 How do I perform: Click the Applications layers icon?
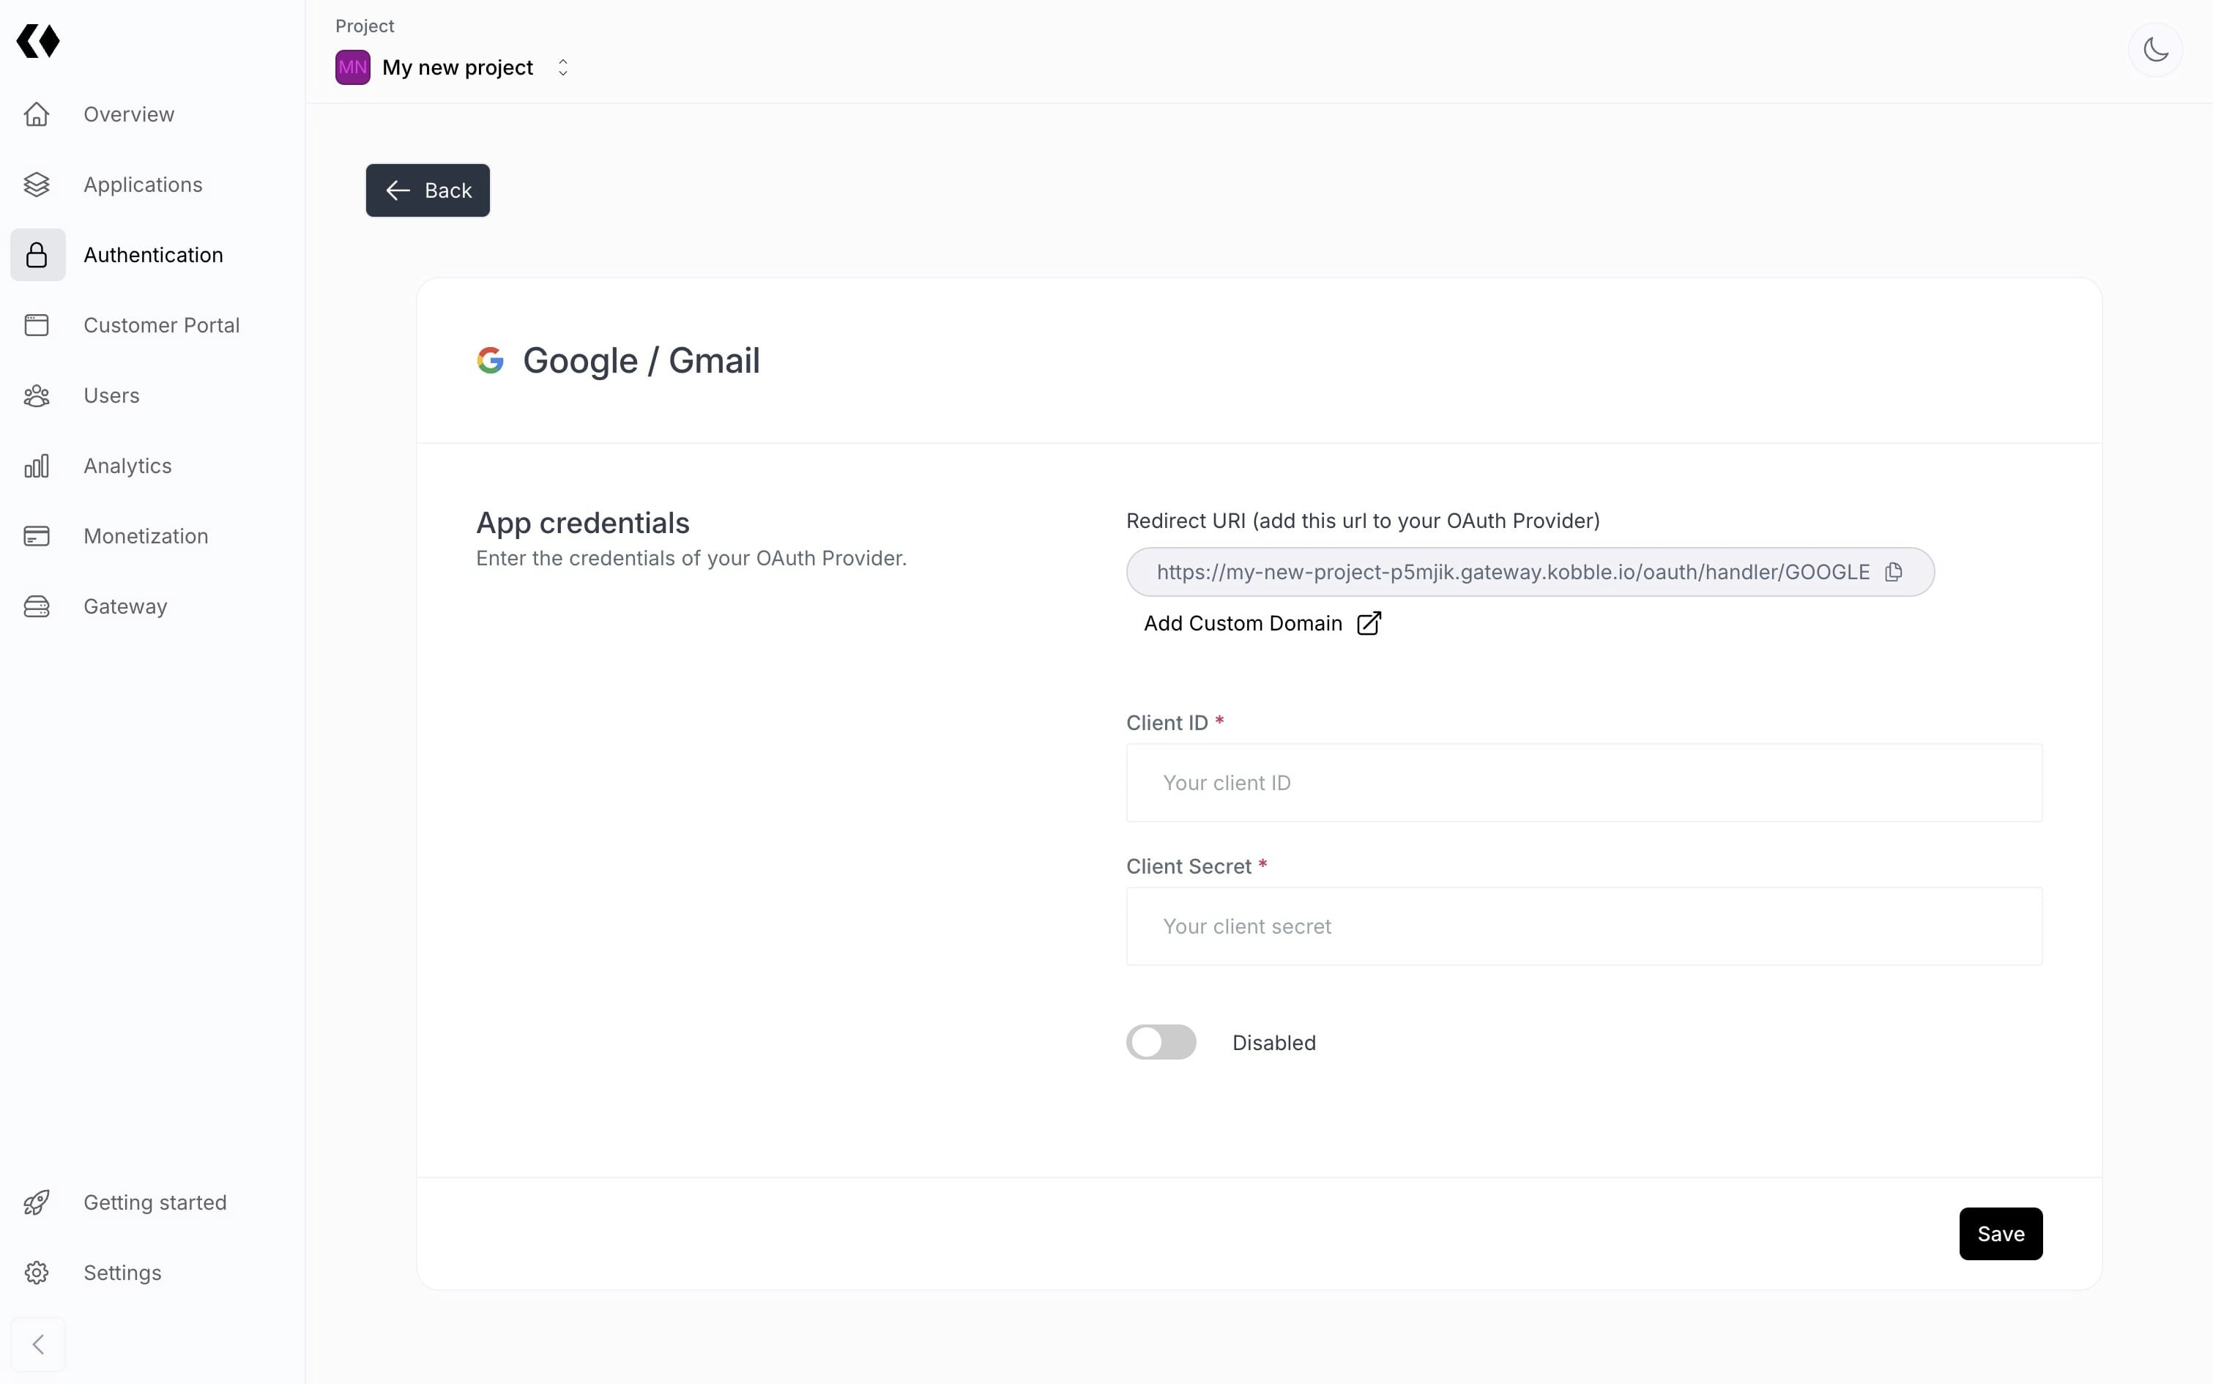coord(37,185)
